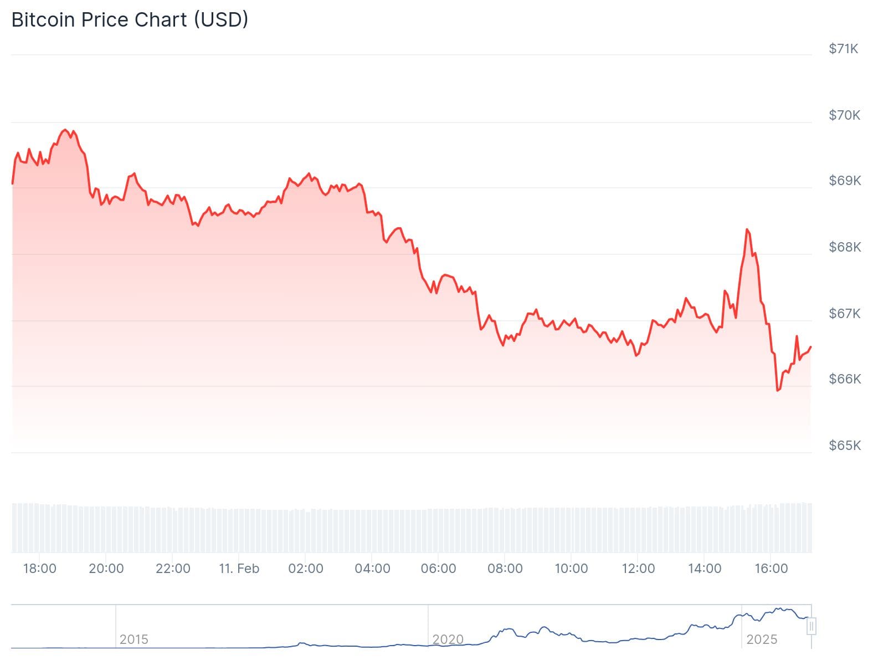Click the 2015 label in the navigator
The image size is (873, 665).
[x=133, y=640]
